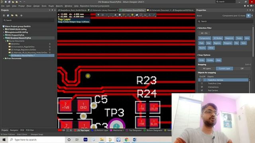The width and height of the screenshot is (255, 143).
Task: Set snapping to All Layers
Action: pos(207,68)
